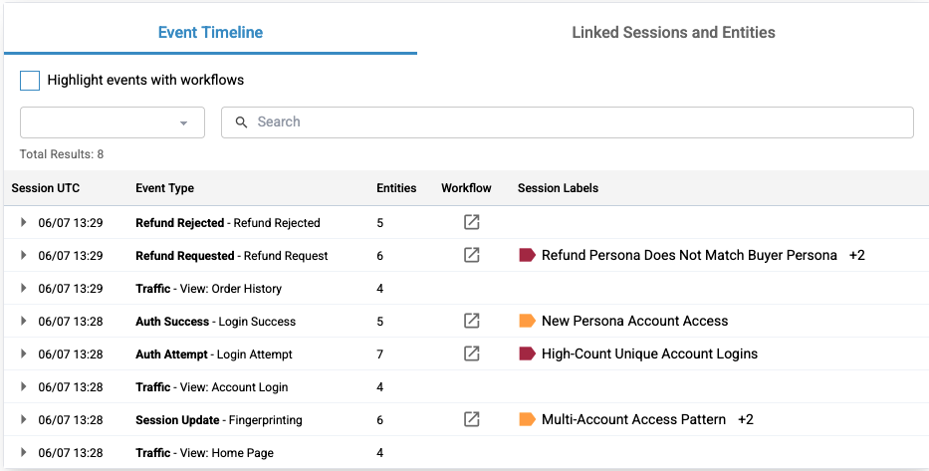This screenshot has width=929, height=471.
Task: Click the Search events input field
Action: tap(578, 122)
